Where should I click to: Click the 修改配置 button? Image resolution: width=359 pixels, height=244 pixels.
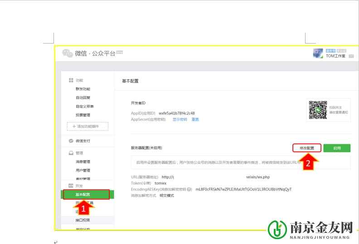[306, 148]
